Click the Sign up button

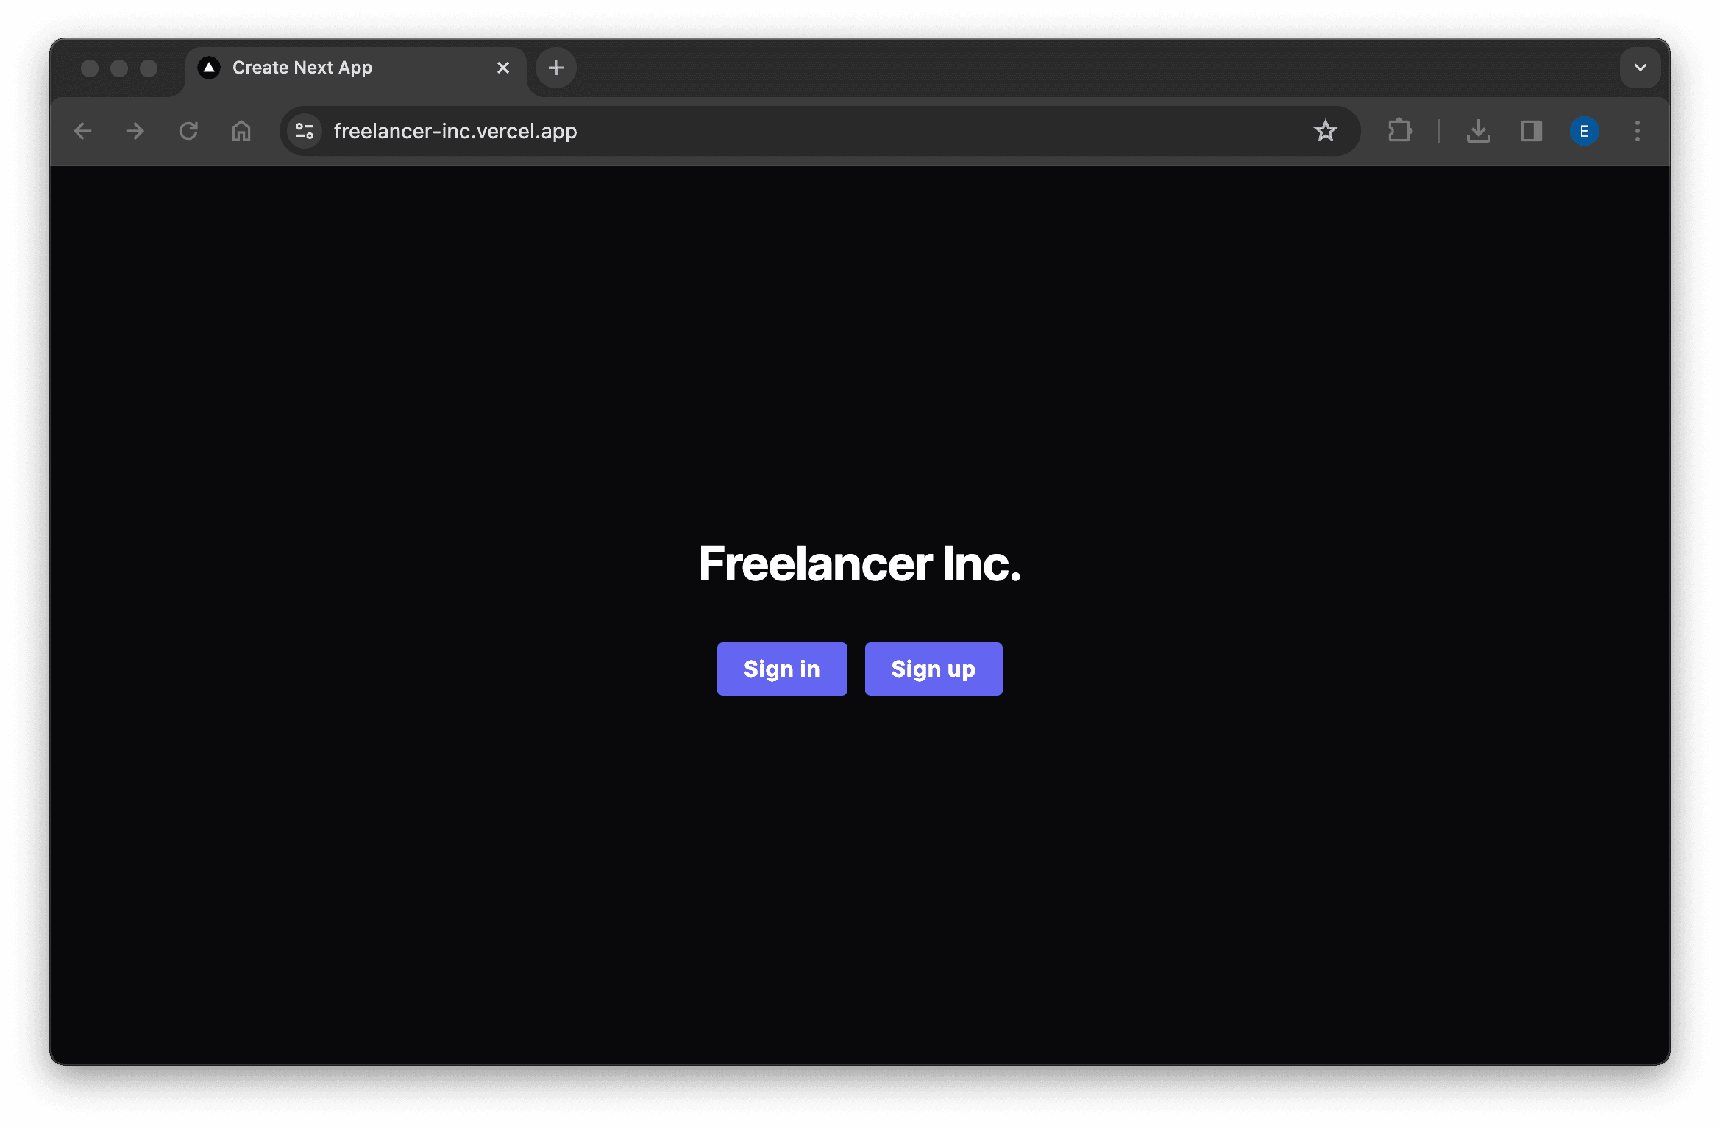934,668
